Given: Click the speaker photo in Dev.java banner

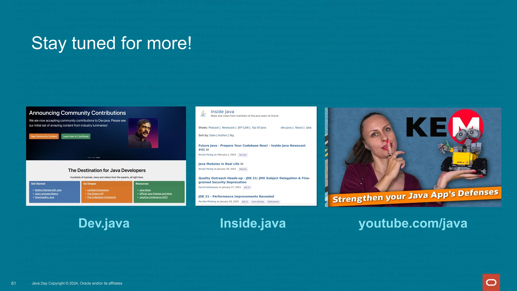Looking at the screenshot, I should click(143, 133).
